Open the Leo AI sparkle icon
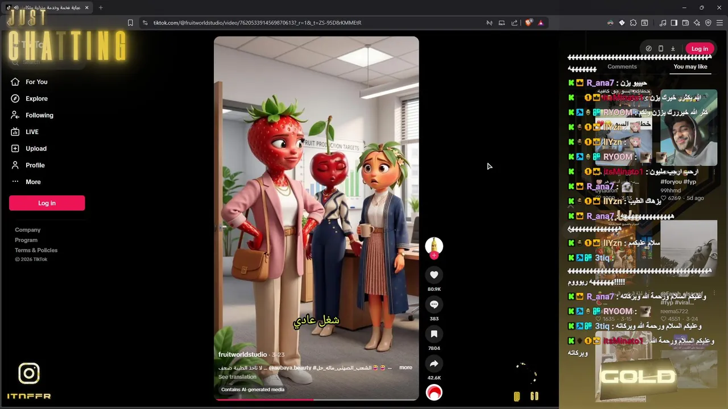This screenshot has width=728, height=409. pyautogui.click(x=697, y=23)
